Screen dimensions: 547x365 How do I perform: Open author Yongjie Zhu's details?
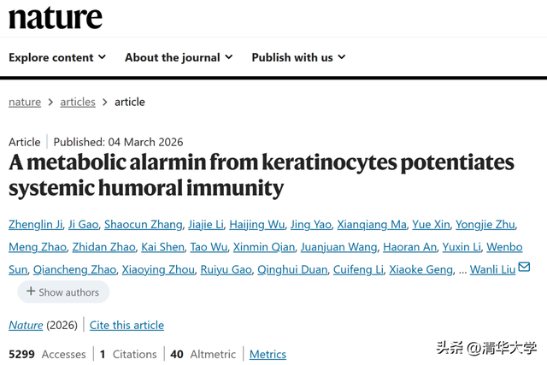(x=485, y=225)
